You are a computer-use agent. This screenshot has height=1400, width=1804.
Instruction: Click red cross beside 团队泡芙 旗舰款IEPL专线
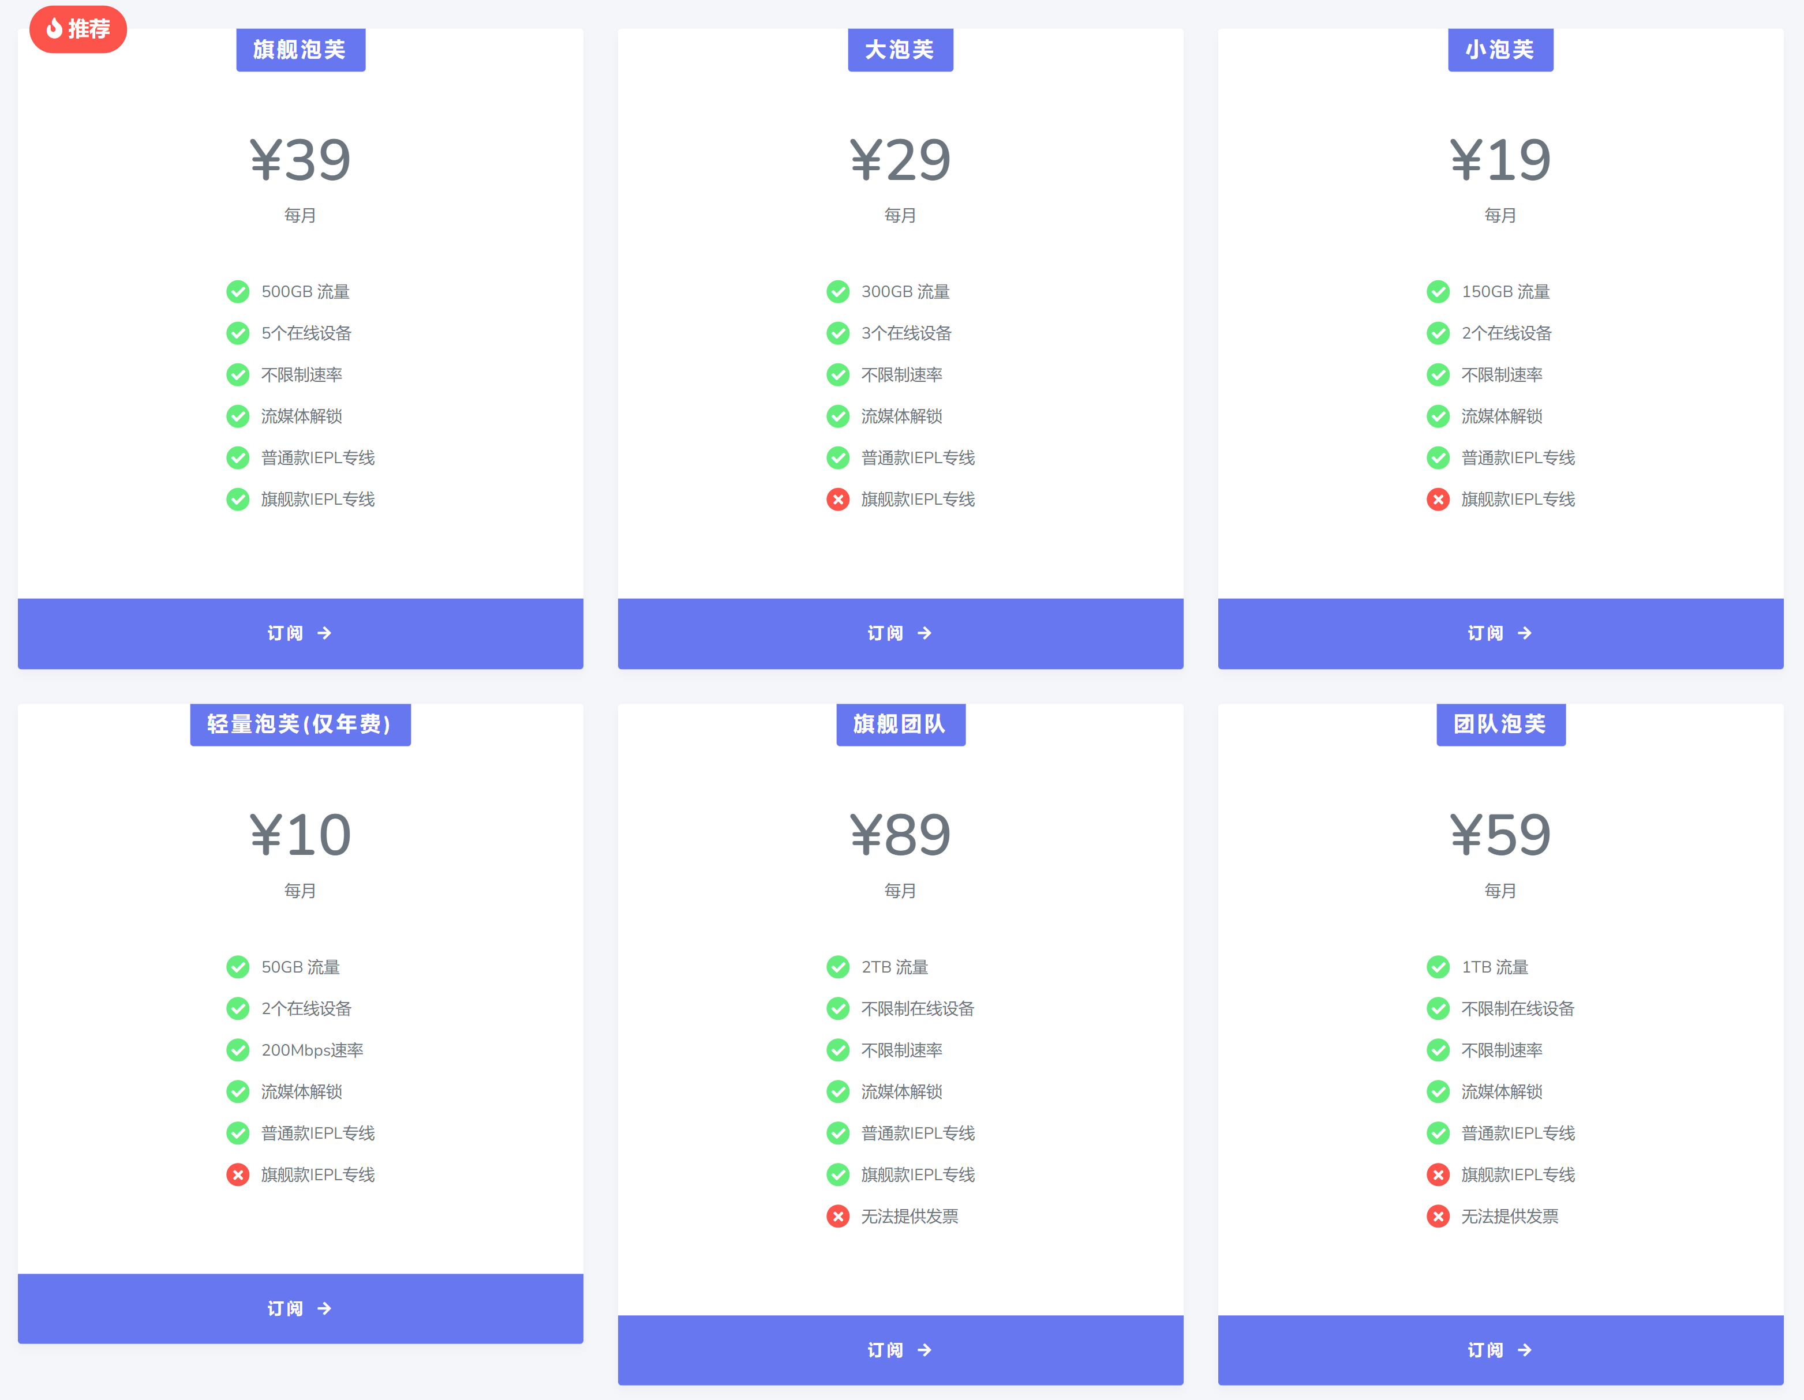click(x=1438, y=1174)
